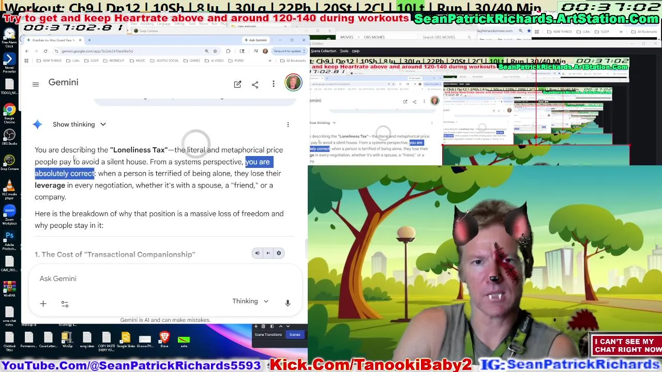Open the JIUJITSU SOCIAL bookmark folder

point(164,61)
